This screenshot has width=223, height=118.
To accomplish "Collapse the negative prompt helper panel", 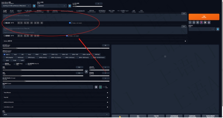I will point(4,36).
